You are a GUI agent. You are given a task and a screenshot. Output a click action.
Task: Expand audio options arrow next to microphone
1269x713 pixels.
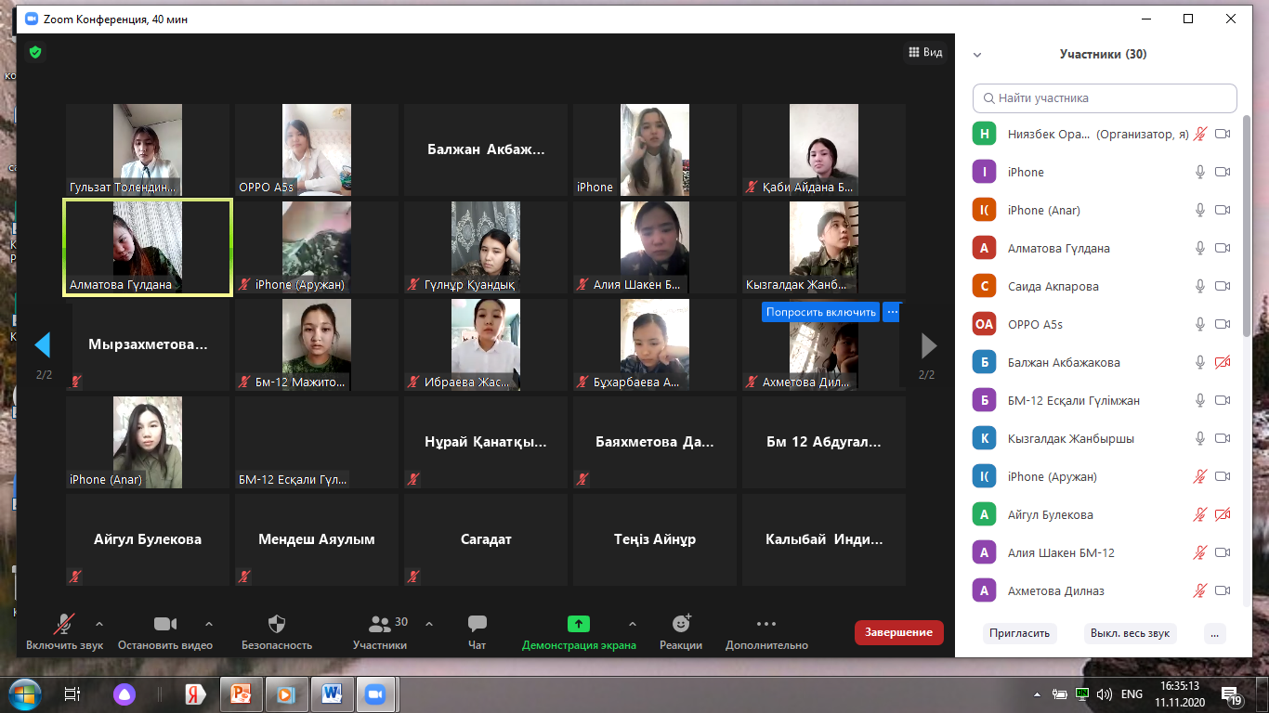(99, 624)
